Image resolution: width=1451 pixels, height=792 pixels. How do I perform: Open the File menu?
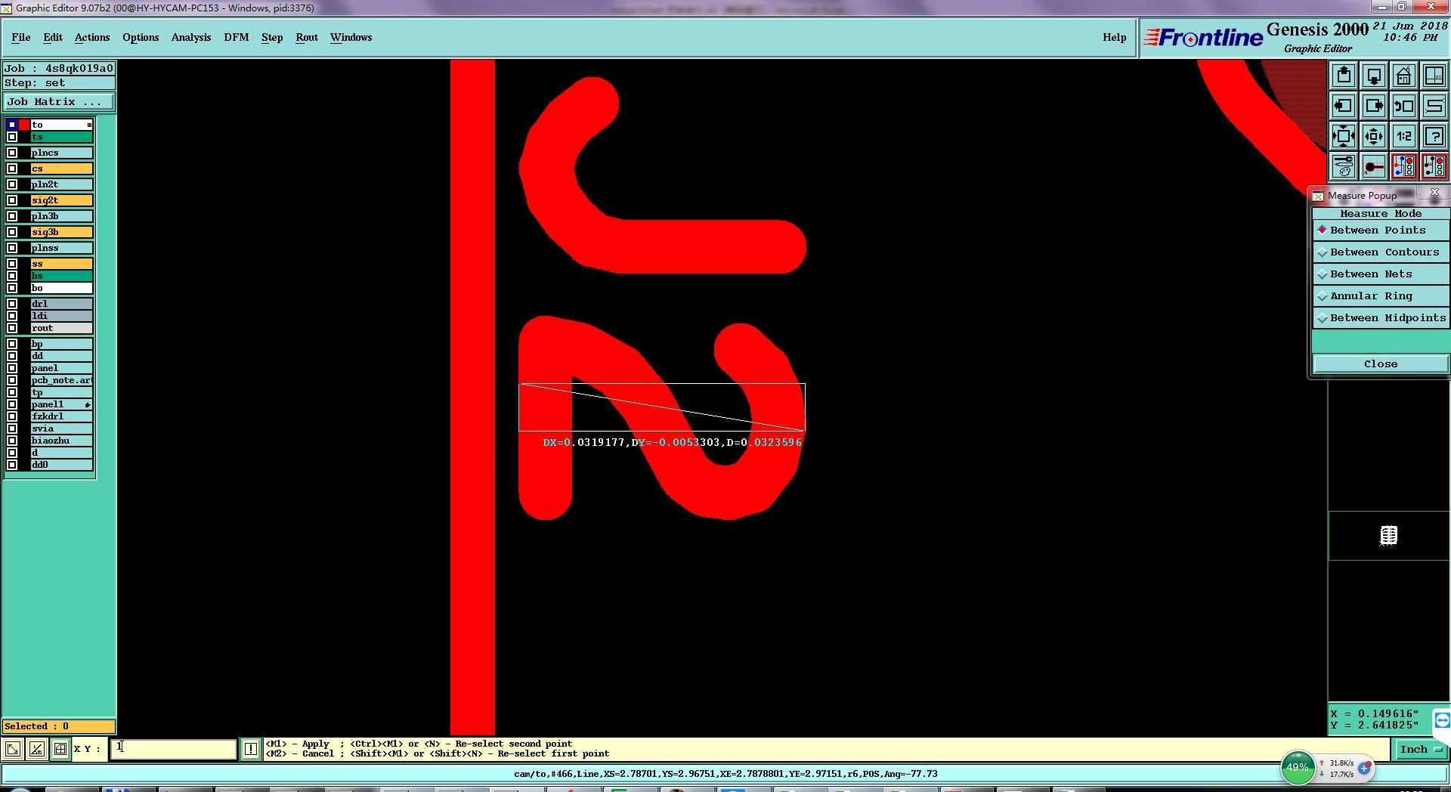21,37
